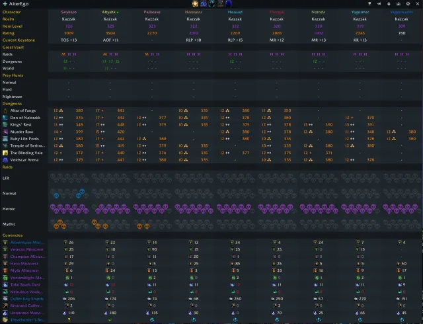The height and width of the screenshot is (324, 423).
Task: Click the KR +13 keystone cell
Action: 360,40
